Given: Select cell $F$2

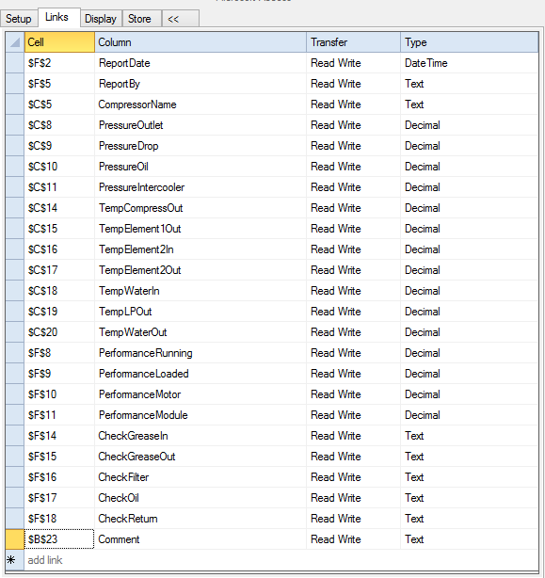Looking at the screenshot, I should [x=59, y=63].
